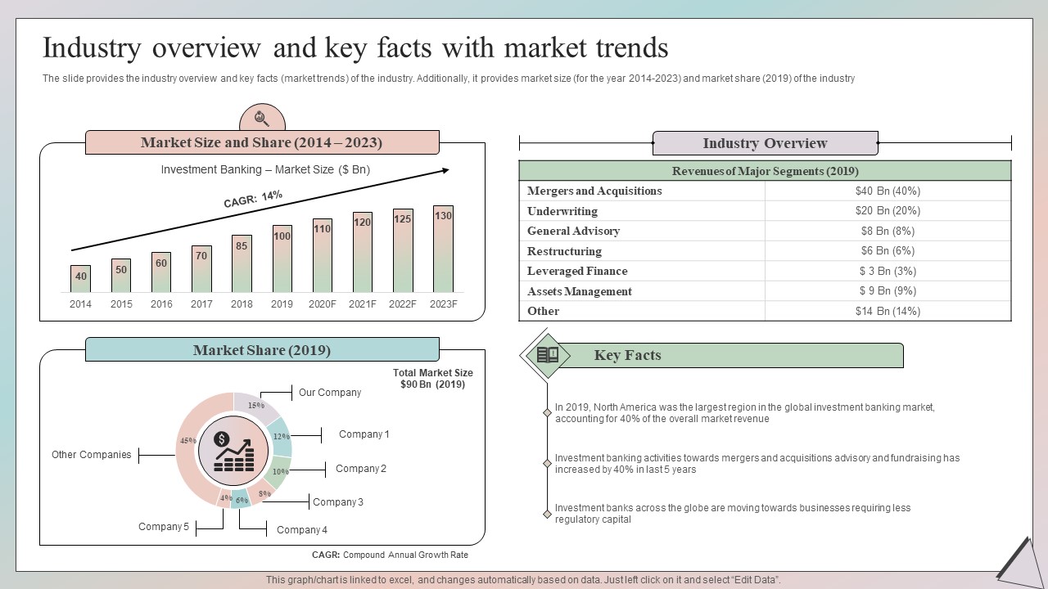The width and height of the screenshot is (1048, 589).
Task: Select the 'Company 3' legend label
Action: (338, 502)
